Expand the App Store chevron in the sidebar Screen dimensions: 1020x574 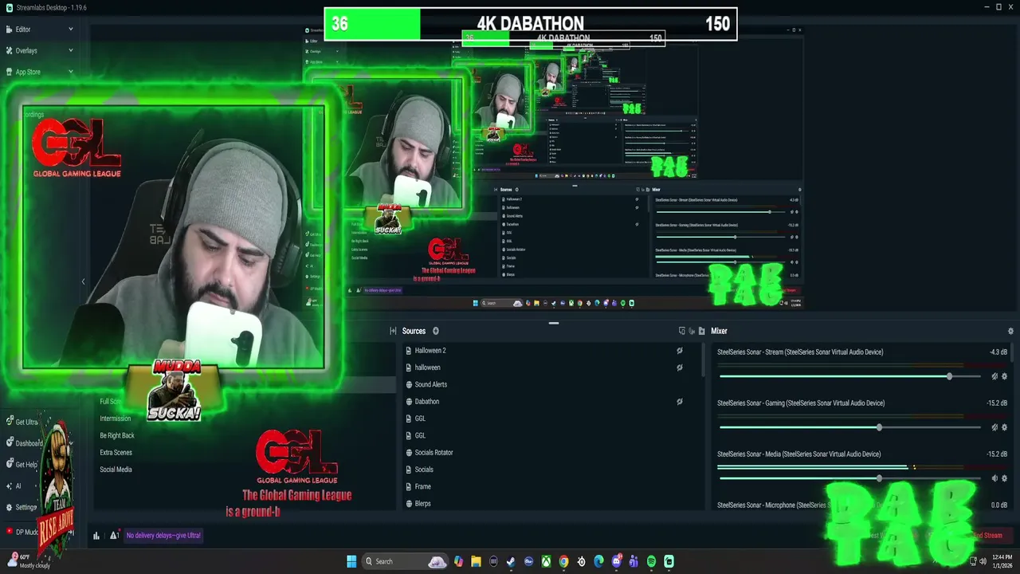coord(70,72)
